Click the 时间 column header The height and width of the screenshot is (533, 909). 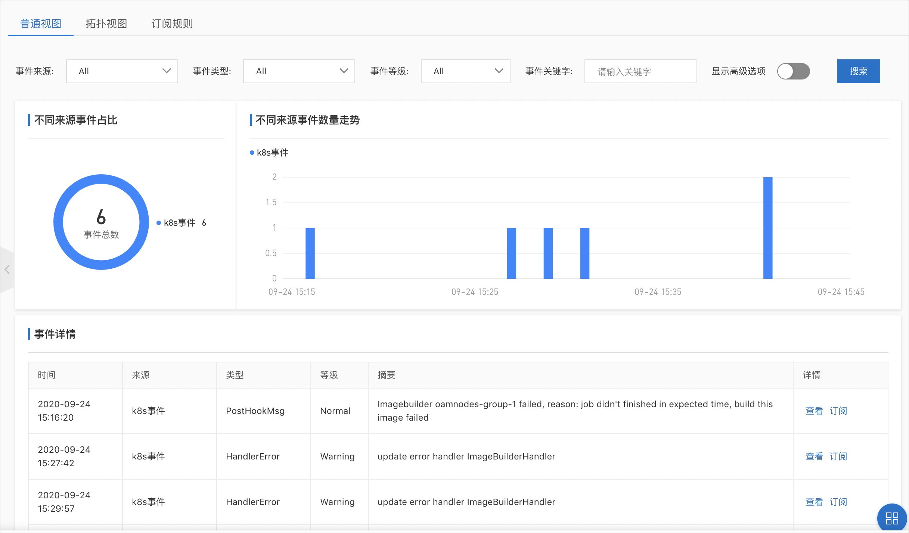pos(75,375)
